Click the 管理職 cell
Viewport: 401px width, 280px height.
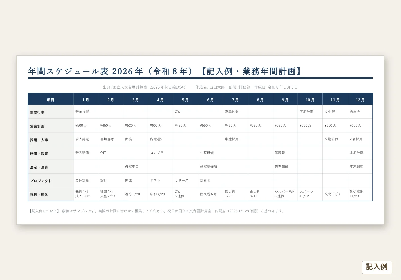tap(285, 153)
